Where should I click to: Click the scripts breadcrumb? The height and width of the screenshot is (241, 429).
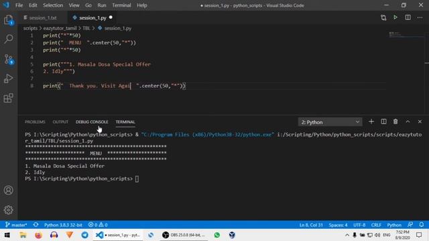(30, 28)
